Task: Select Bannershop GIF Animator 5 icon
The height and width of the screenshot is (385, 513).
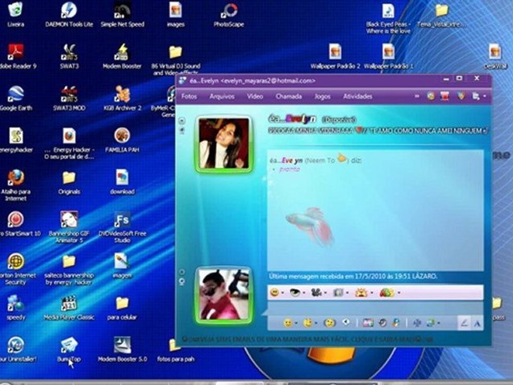Action: (69, 227)
